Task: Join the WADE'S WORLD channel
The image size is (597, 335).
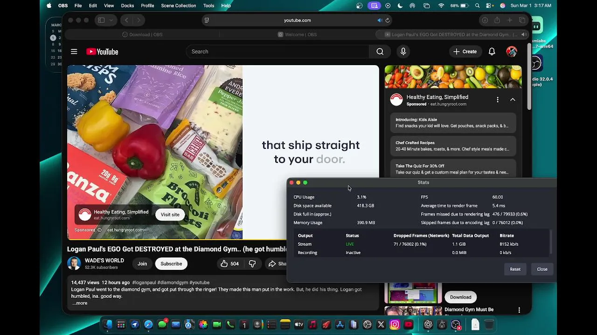Action: pos(142,264)
